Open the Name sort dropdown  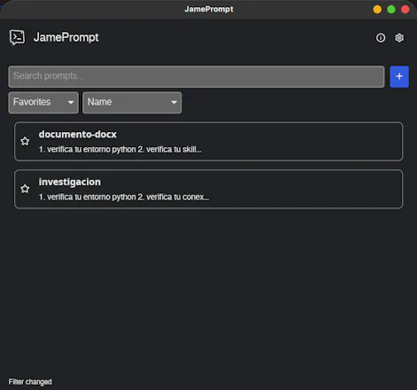[132, 103]
